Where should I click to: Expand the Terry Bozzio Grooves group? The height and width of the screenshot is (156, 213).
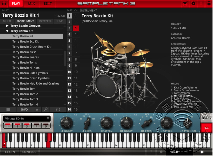(x=6, y=26)
